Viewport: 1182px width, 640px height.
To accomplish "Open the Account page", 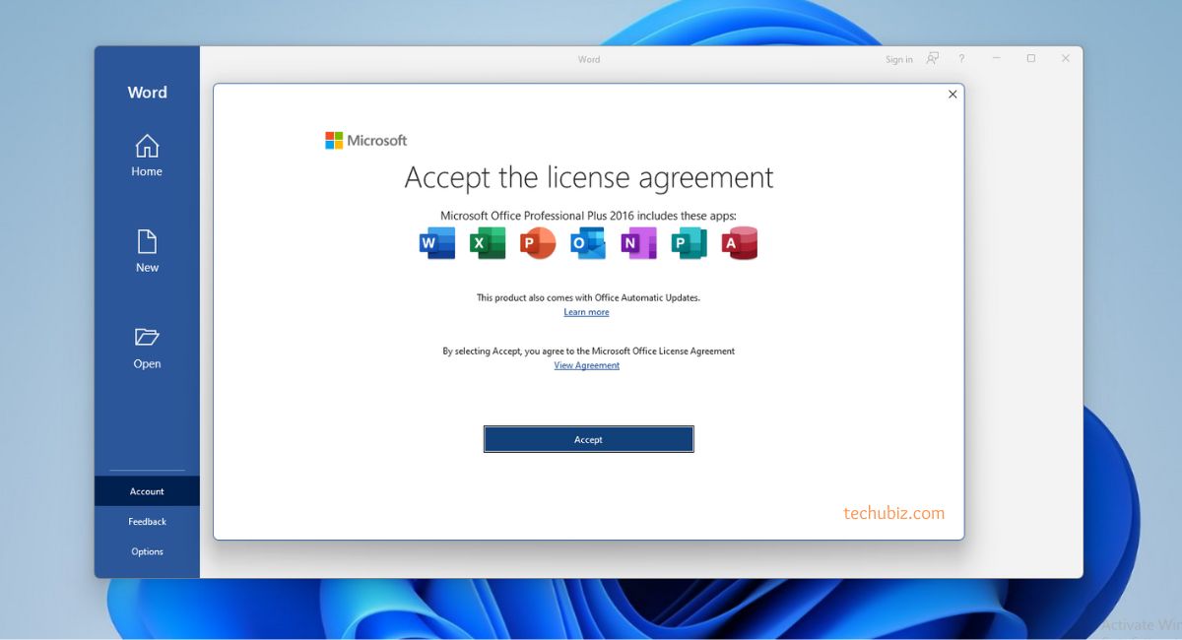I will 147,491.
